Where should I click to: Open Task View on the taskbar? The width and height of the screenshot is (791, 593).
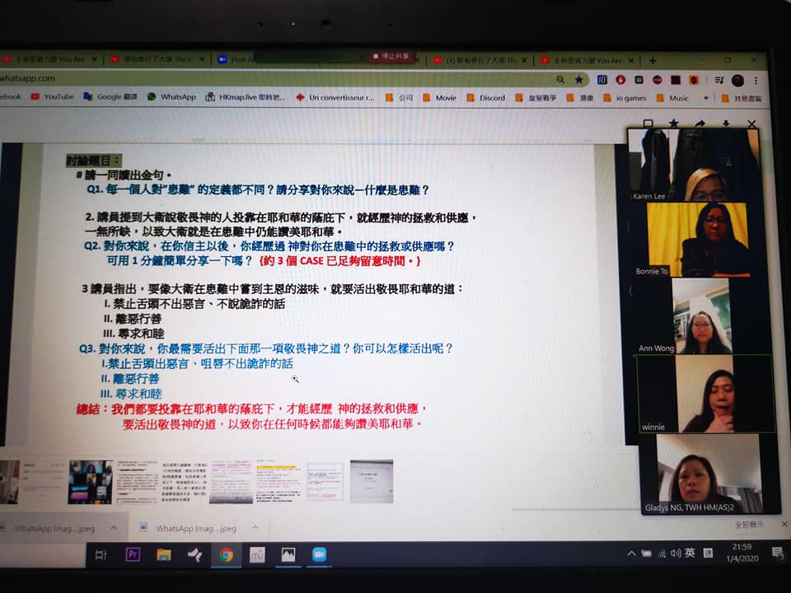101,555
